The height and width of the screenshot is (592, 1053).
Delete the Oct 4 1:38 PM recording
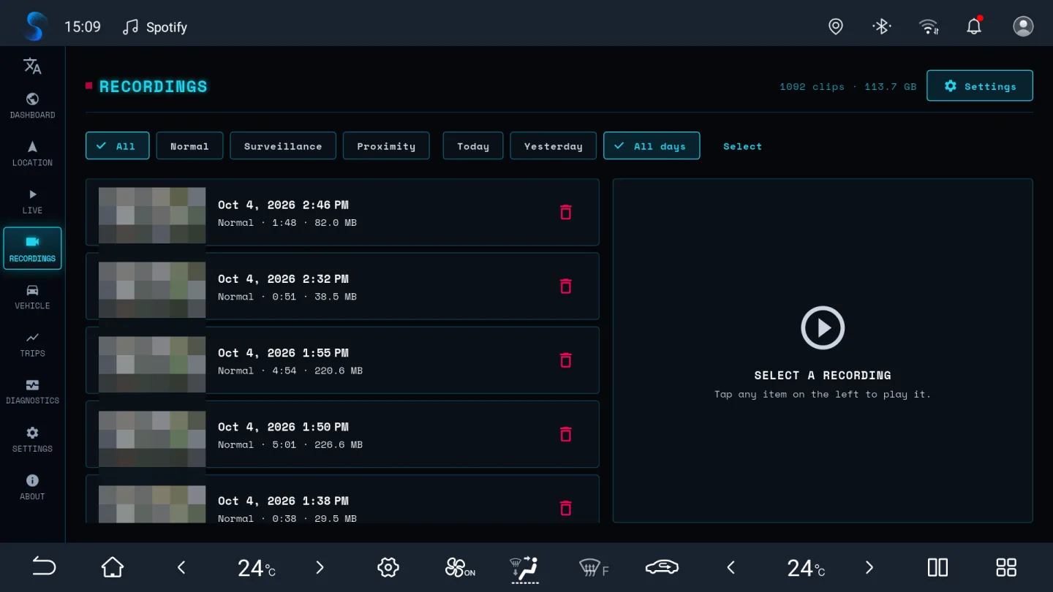pos(565,508)
